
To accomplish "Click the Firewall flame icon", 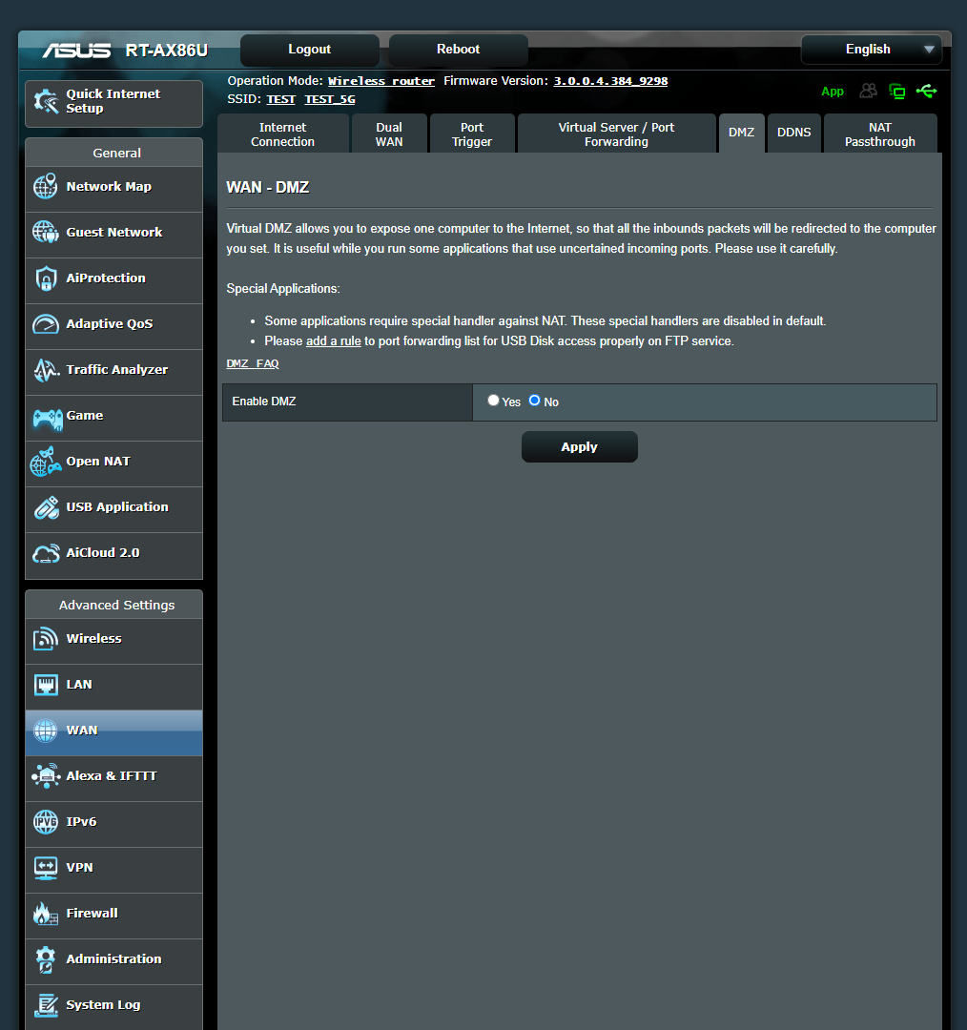I will coord(45,913).
